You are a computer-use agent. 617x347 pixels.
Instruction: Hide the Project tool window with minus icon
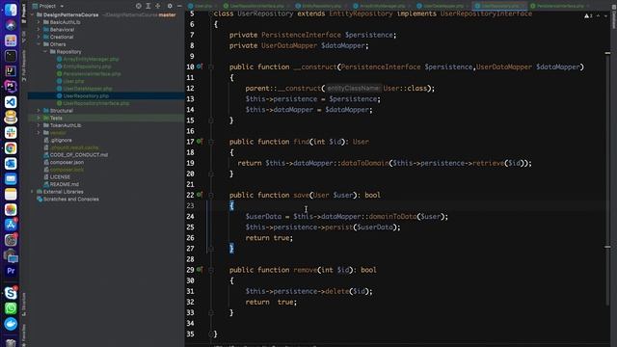point(179,6)
